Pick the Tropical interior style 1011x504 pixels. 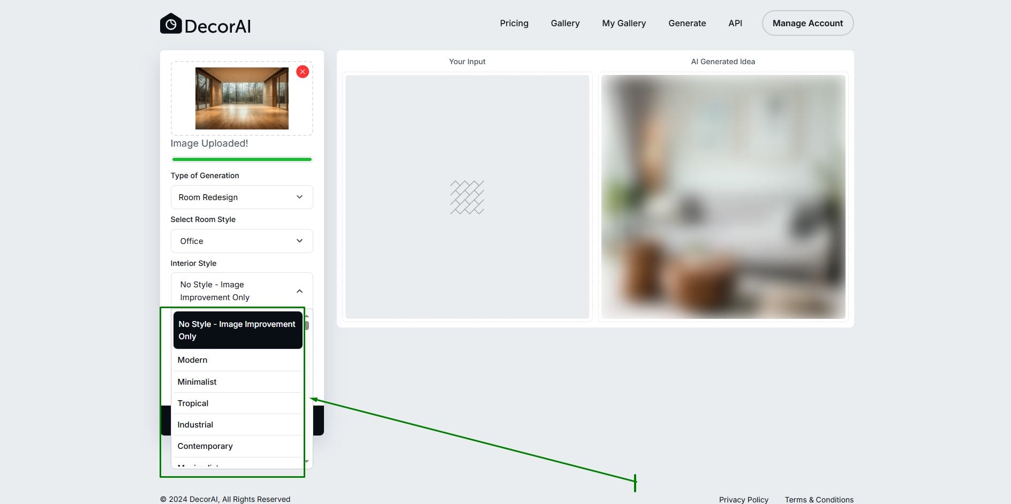tap(193, 403)
